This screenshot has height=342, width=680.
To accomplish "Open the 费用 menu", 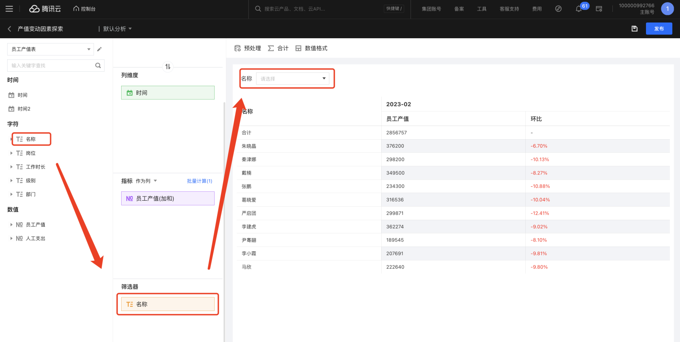I will pyautogui.click(x=537, y=8).
